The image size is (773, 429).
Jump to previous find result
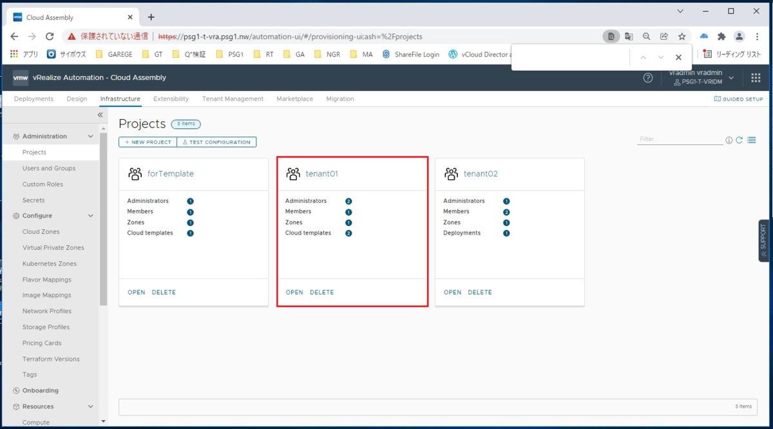643,57
